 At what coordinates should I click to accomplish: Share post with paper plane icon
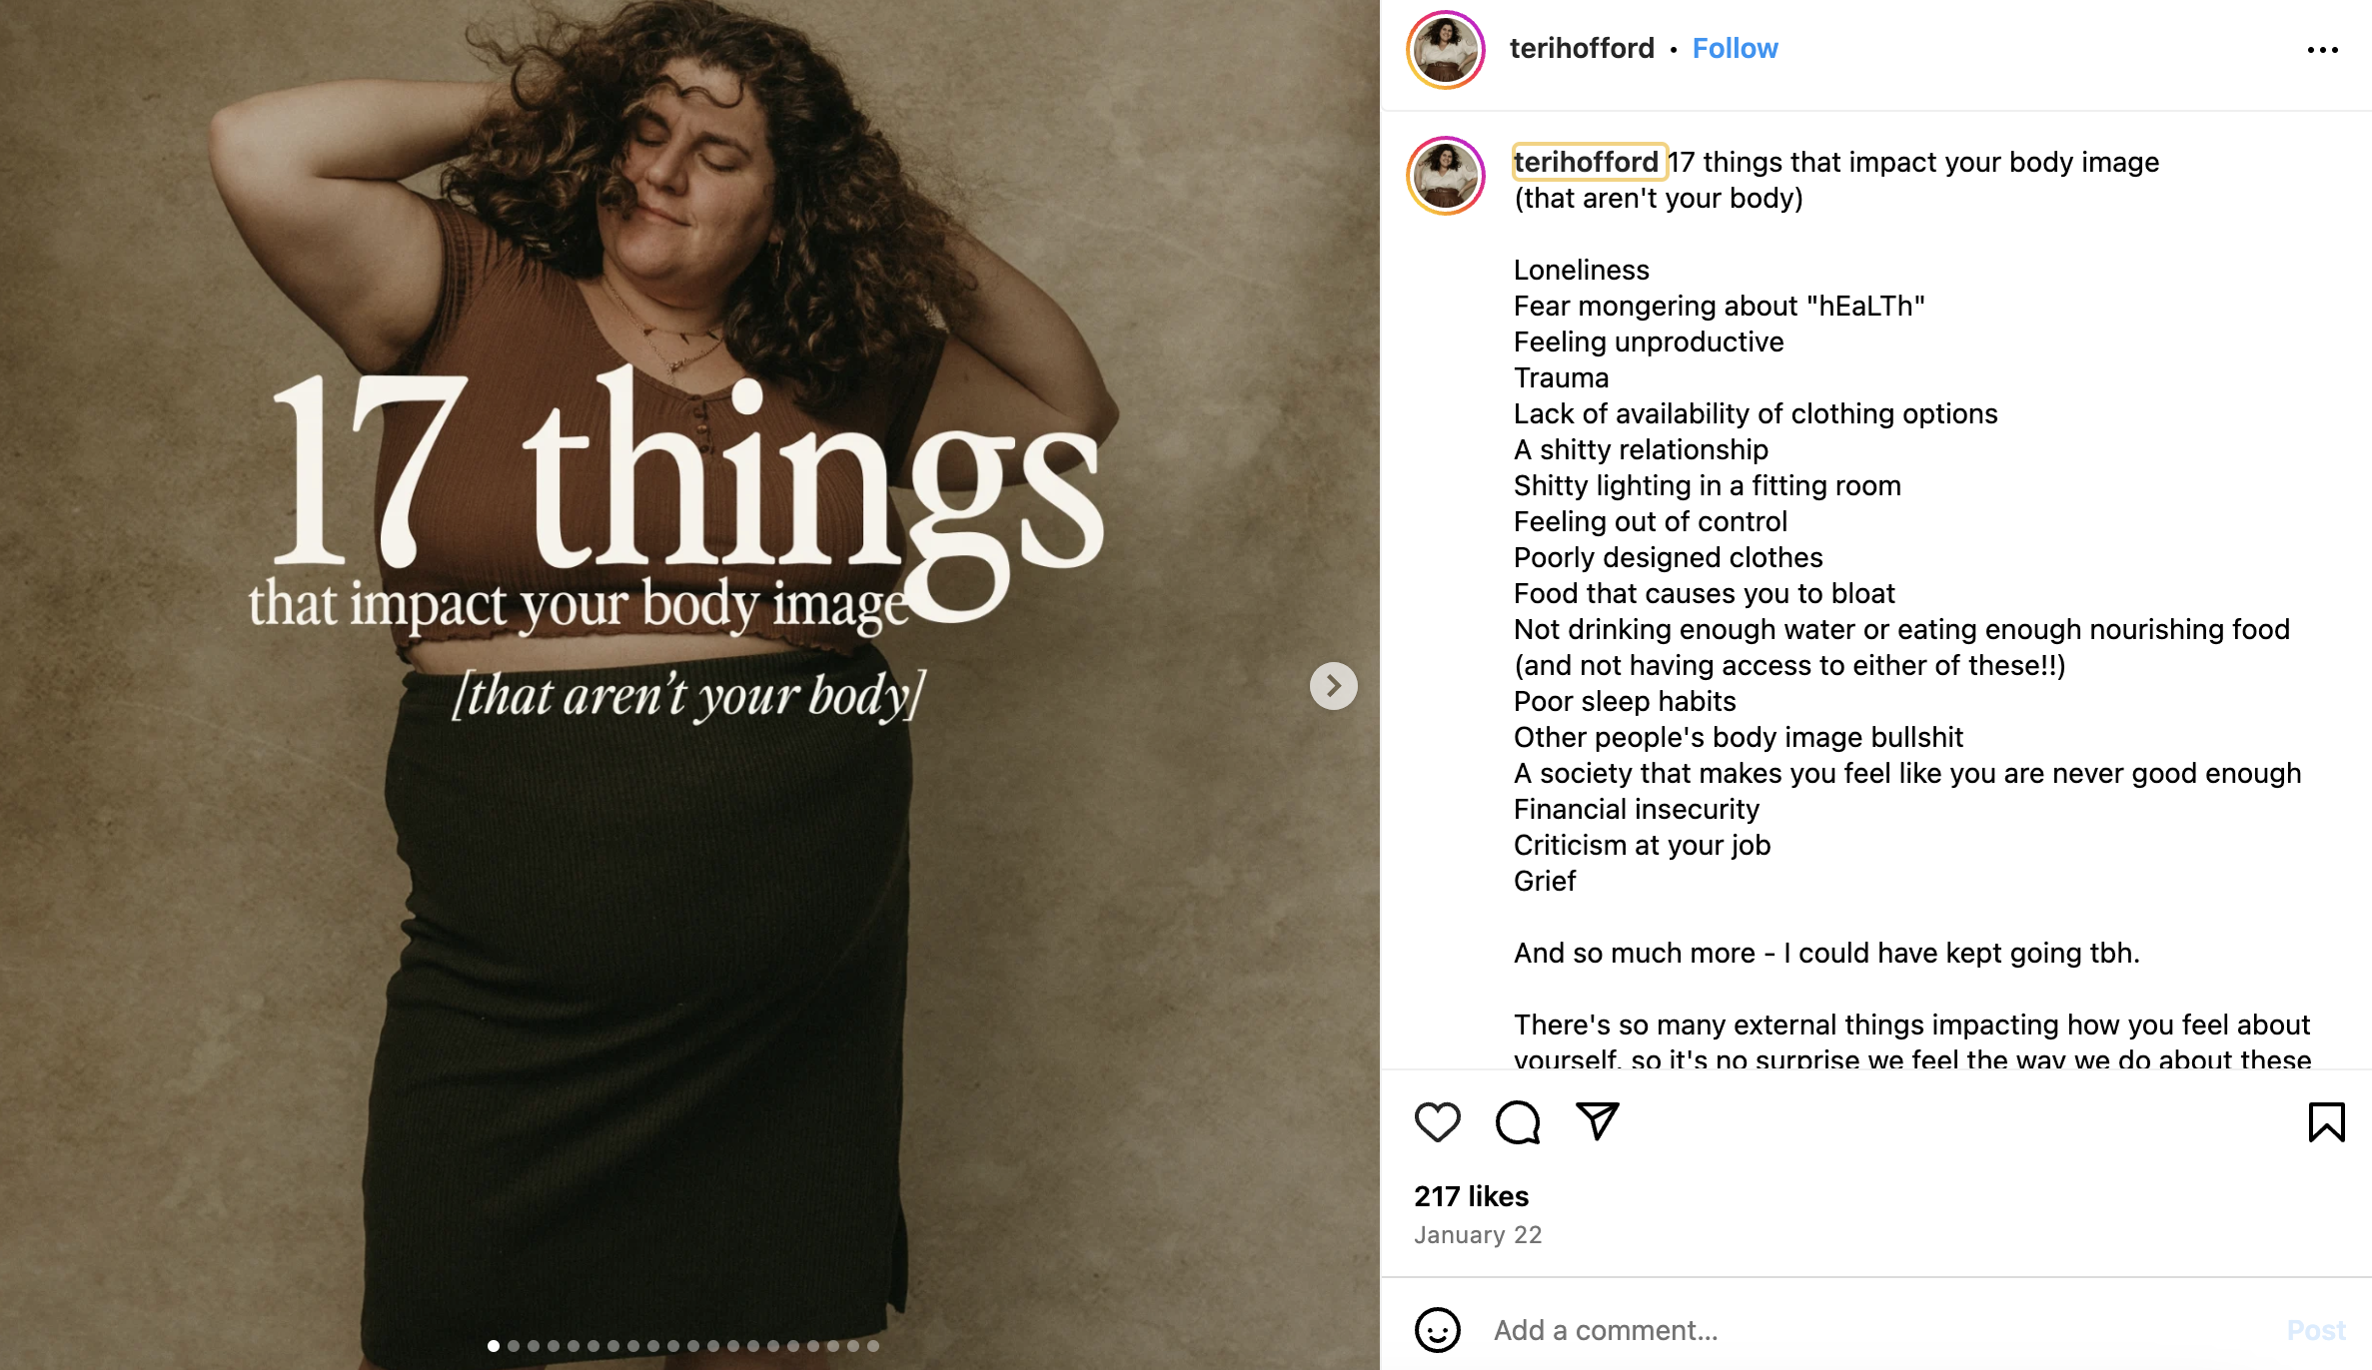1597,1121
